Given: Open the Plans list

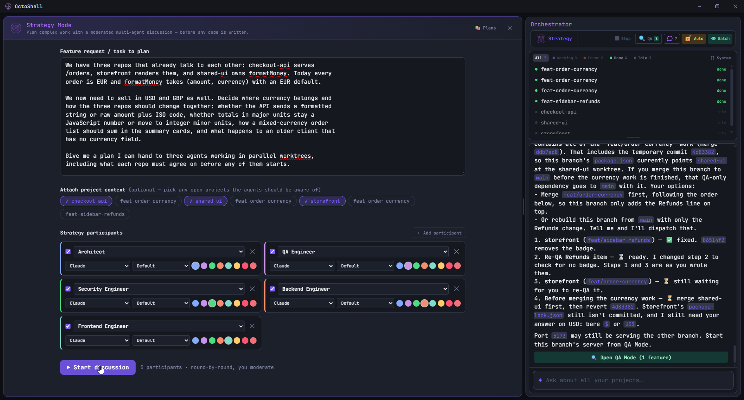Looking at the screenshot, I should point(486,28).
